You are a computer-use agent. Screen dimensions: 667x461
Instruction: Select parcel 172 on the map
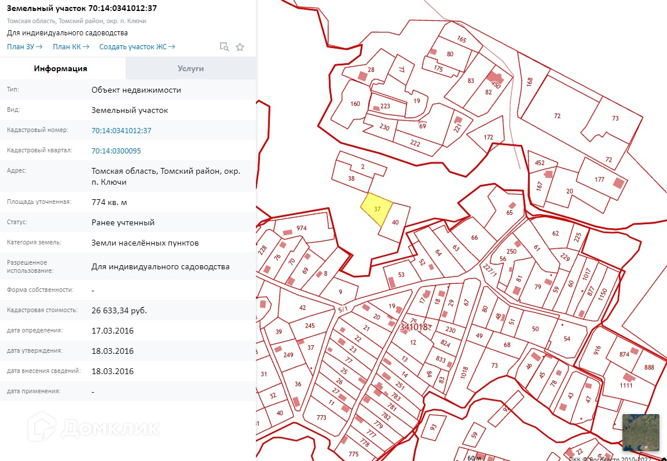488,137
